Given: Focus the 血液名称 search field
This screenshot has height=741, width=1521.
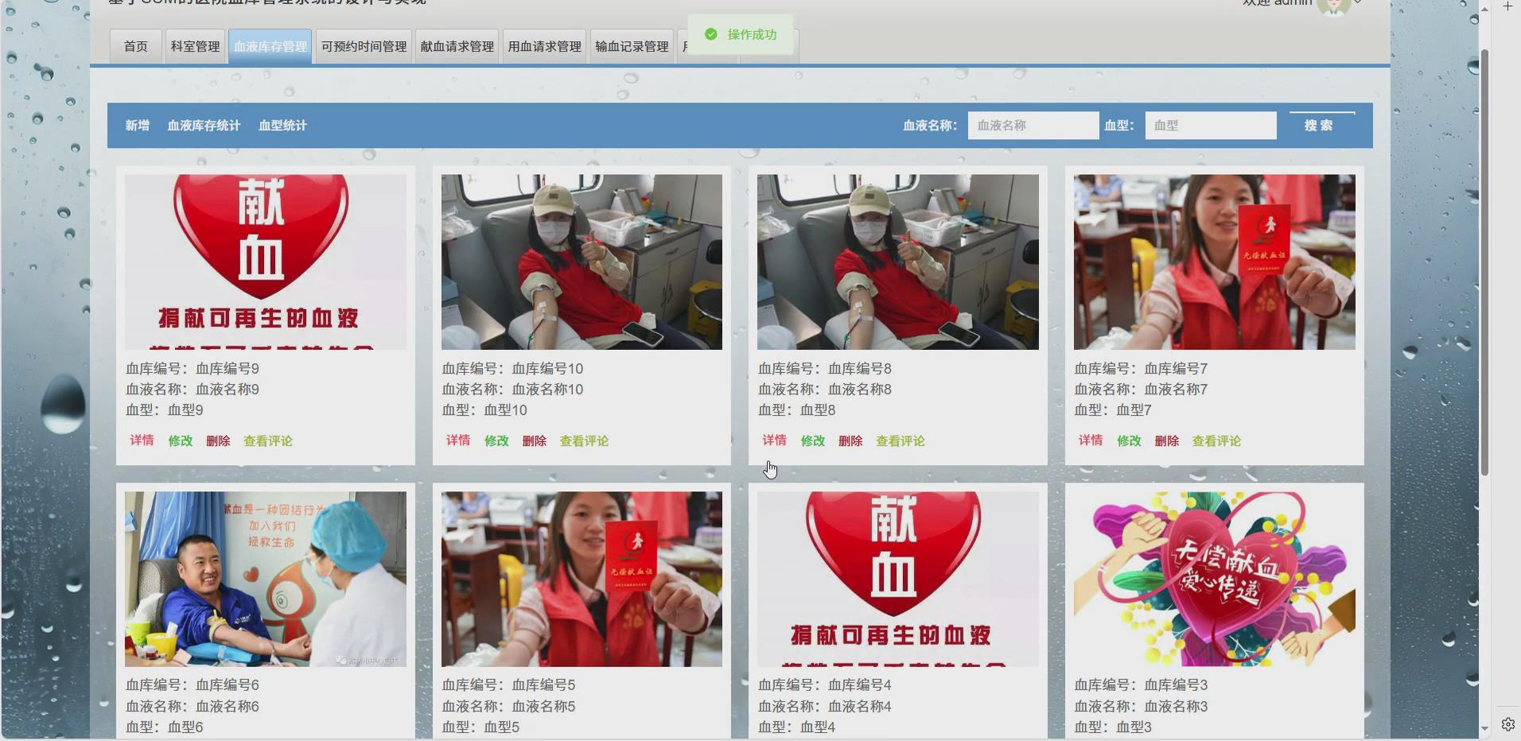Looking at the screenshot, I should click(1033, 126).
